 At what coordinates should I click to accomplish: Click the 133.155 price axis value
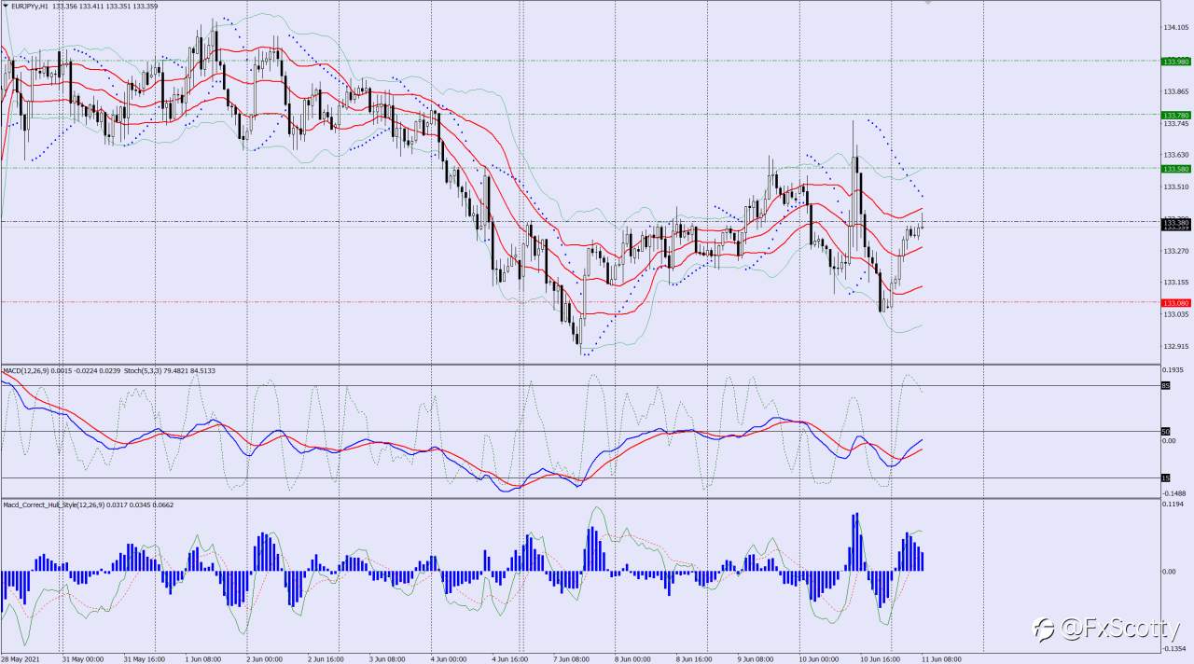click(x=1175, y=283)
